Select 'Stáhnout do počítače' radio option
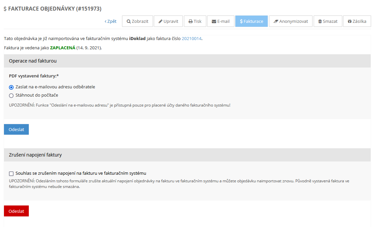This screenshot has width=374, height=227. pyautogui.click(x=11, y=96)
